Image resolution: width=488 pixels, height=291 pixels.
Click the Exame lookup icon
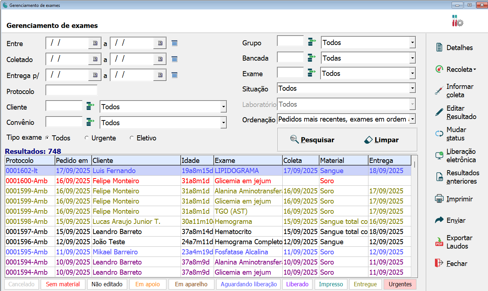(x=312, y=73)
